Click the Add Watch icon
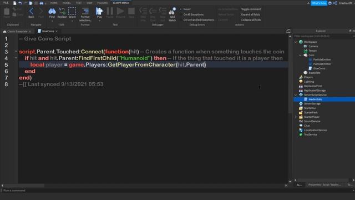 coord(173,11)
